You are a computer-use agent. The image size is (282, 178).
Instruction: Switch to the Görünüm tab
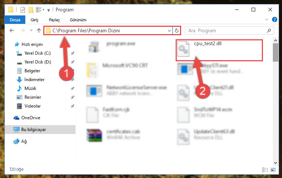(x=78, y=20)
